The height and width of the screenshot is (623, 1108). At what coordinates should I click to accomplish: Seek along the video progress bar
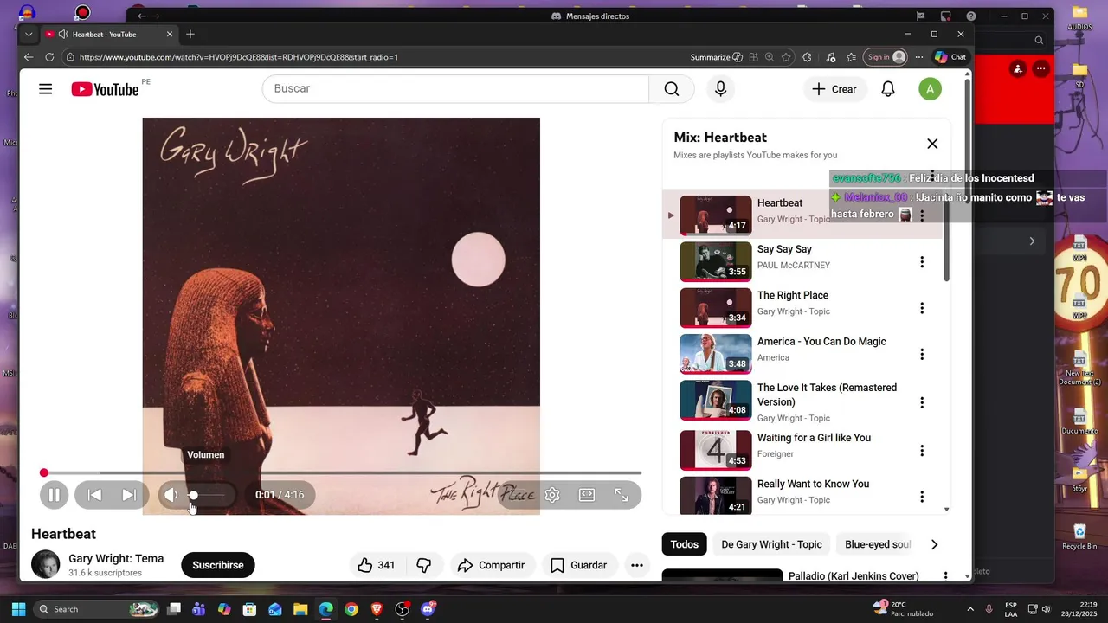point(342,473)
